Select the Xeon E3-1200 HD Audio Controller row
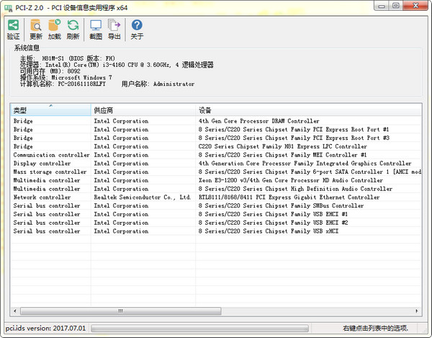432x338 pixels. click(216, 180)
